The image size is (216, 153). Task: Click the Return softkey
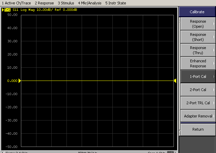point(198,129)
